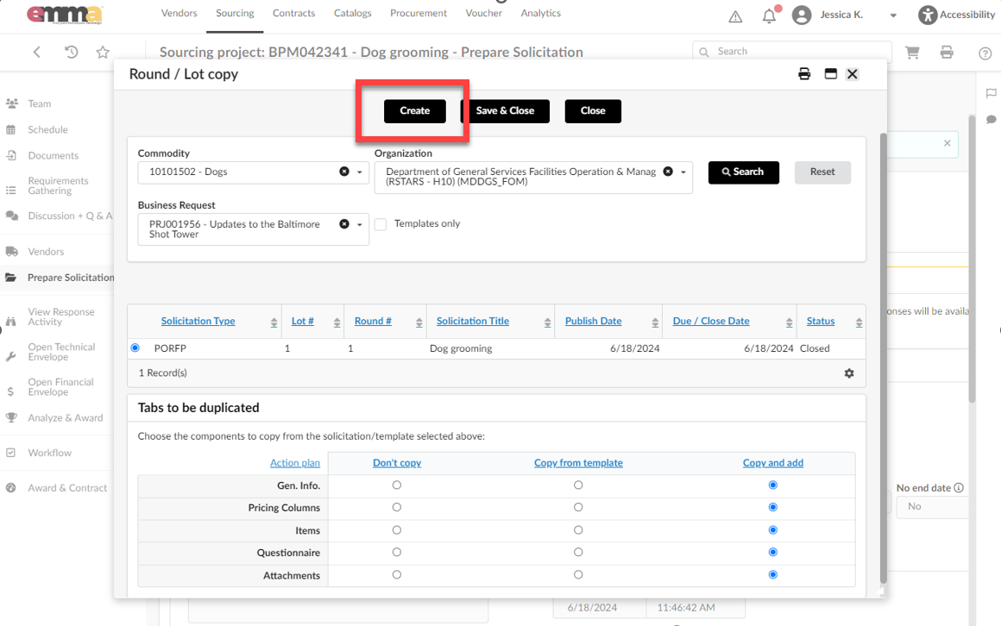Open the notifications bell icon
Viewport: 1001px width, 626px height.
coord(769,16)
